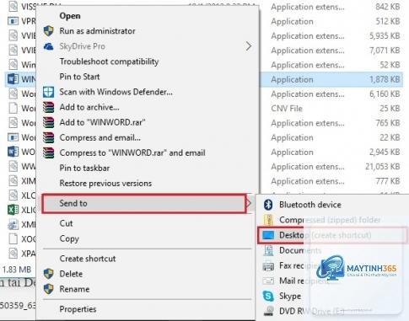Choose Troubleshoot compatibility
409x321 pixels.
pyautogui.click(x=109, y=62)
